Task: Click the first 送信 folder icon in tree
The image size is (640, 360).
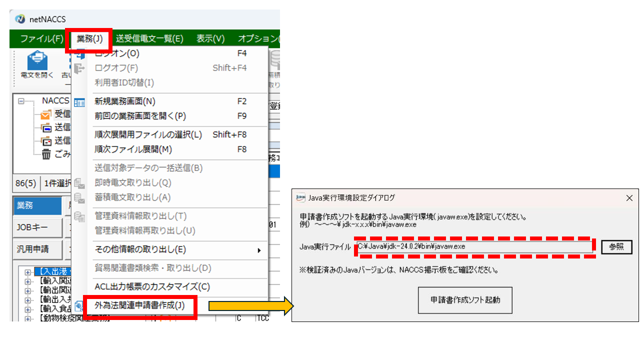Action: (x=46, y=127)
